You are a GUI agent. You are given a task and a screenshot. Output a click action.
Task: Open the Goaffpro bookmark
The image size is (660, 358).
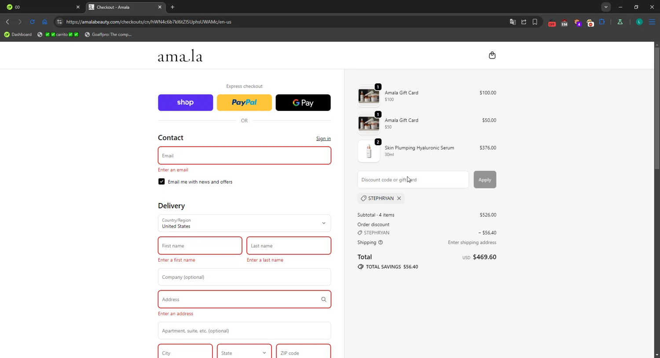[108, 34]
